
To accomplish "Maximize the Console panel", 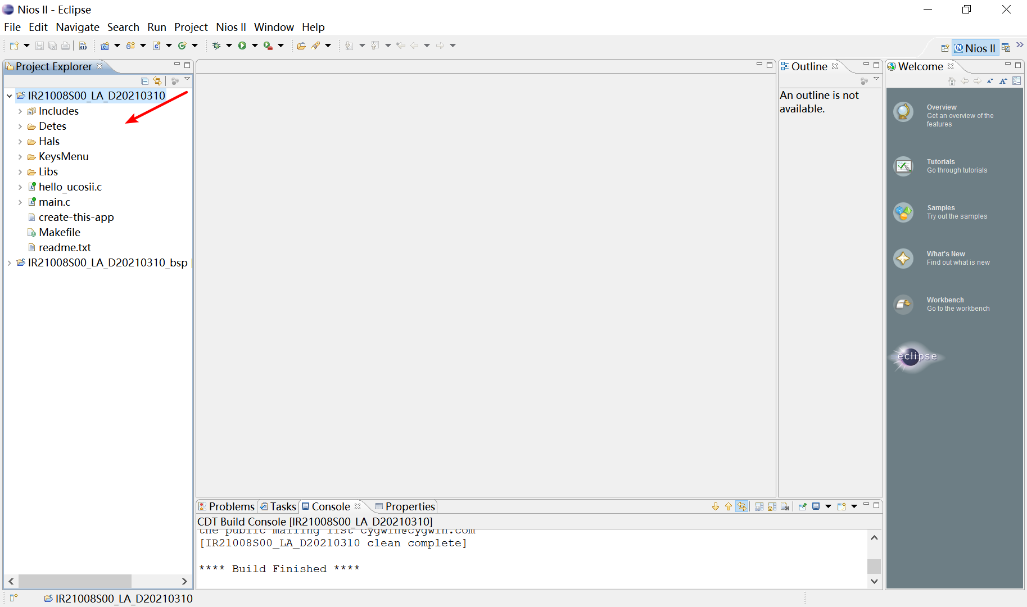I will coord(876,505).
